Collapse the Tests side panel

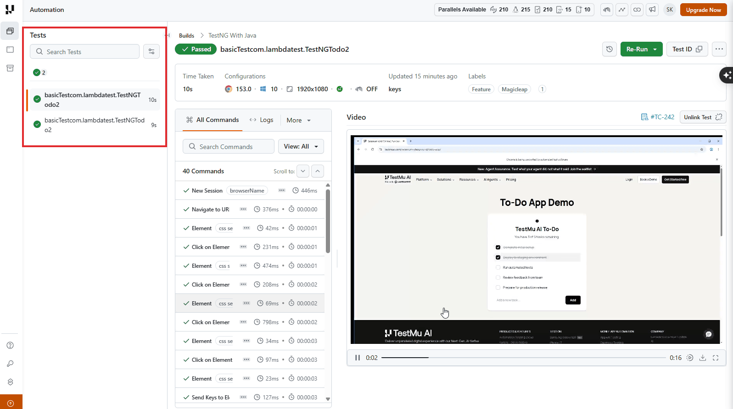168,35
